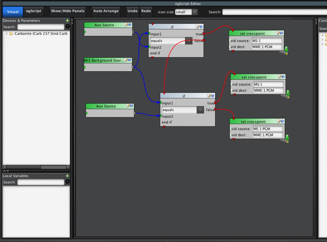Switch to the ogScript tab

pyautogui.click(x=34, y=11)
